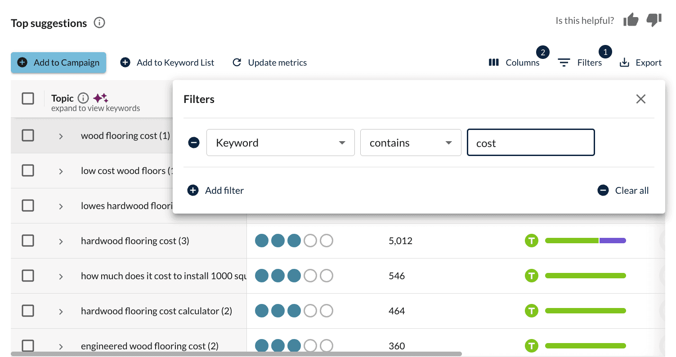Click the filter value field containing cost
The width and height of the screenshot is (676, 357).
click(x=531, y=143)
